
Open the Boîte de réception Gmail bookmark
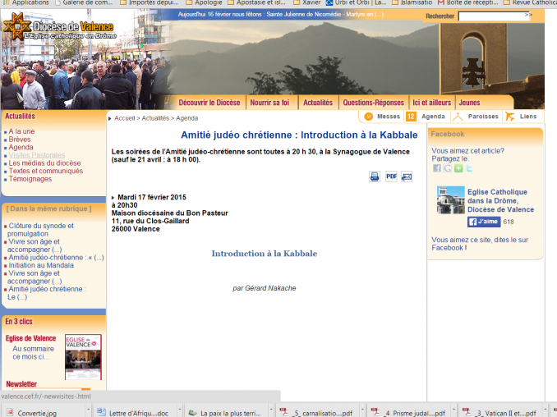468,2
